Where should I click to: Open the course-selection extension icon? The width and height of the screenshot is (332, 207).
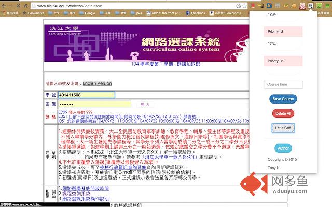tap(311, 6)
